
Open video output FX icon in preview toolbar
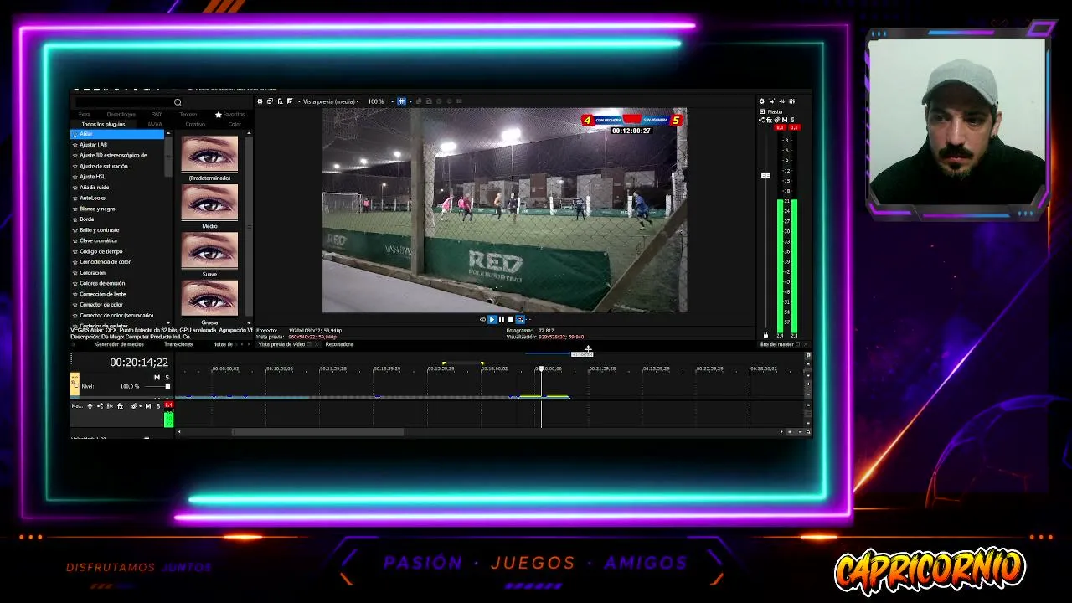[280, 101]
